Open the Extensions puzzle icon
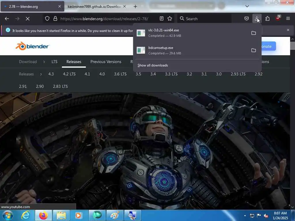 coord(267,18)
